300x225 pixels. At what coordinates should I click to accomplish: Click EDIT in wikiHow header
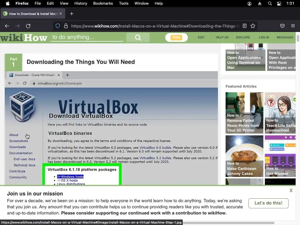201,37
